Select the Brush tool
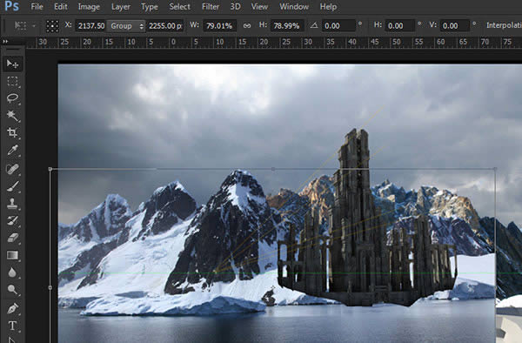The image size is (522, 343). tap(13, 185)
